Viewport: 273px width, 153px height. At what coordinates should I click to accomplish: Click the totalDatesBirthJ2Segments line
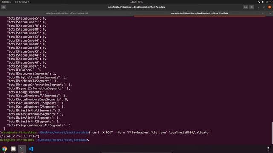(33, 122)
